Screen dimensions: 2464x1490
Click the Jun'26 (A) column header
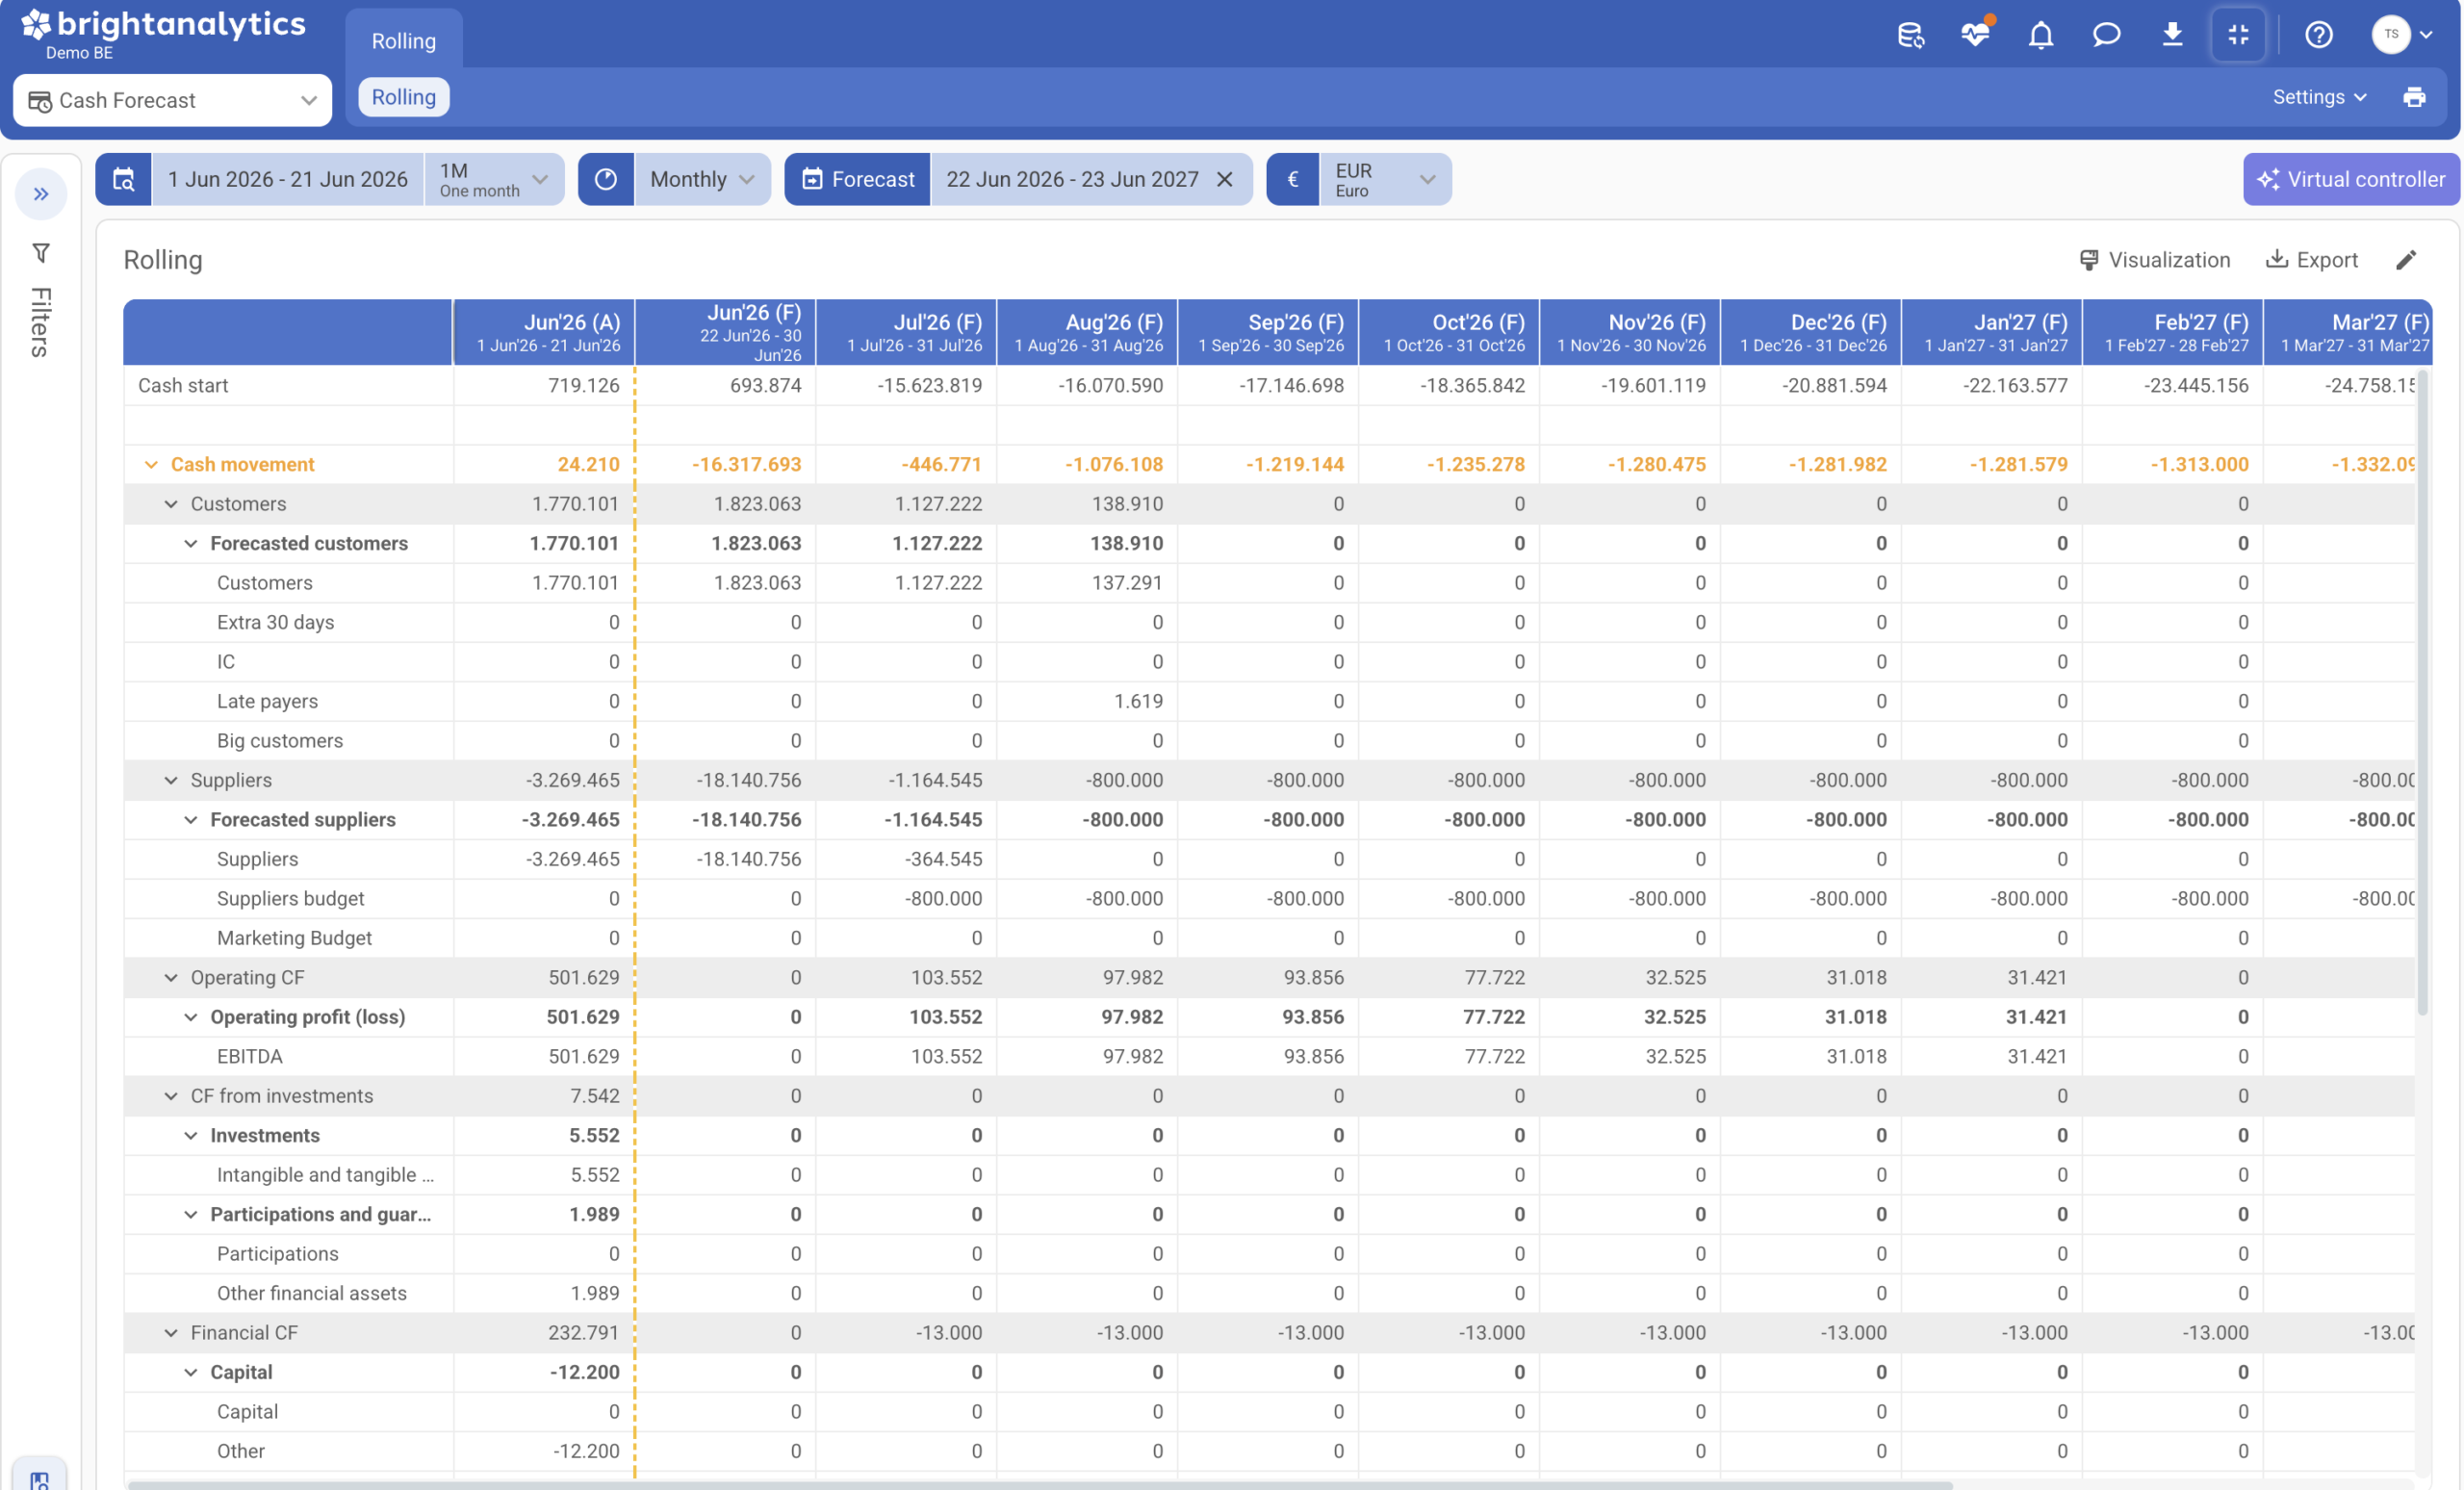pyautogui.click(x=544, y=332)
